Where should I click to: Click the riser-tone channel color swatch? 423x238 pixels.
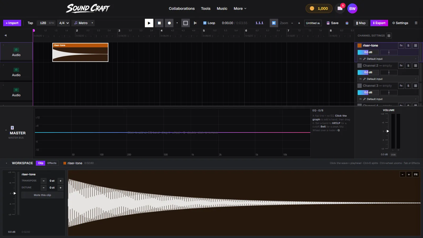[360, 45]
